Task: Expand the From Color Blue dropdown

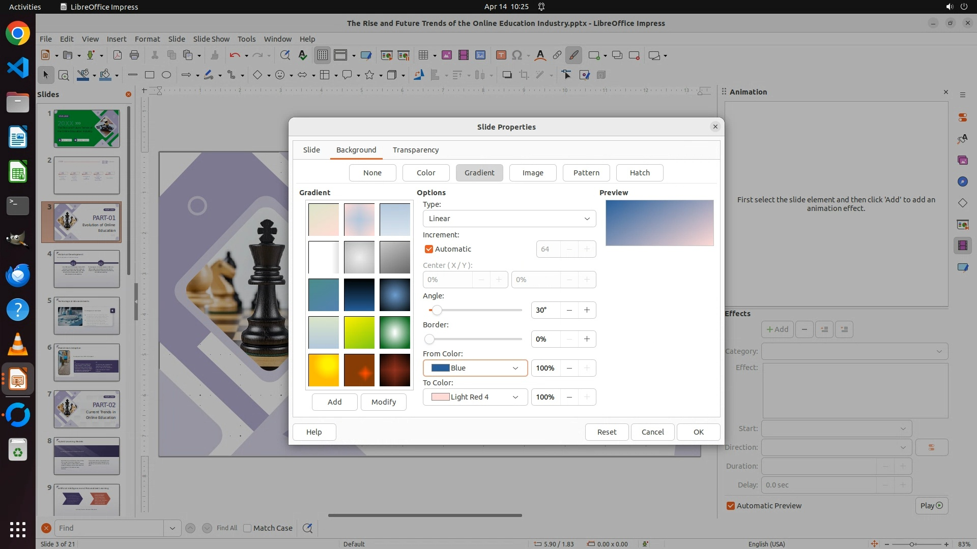Action: (475, 368)
